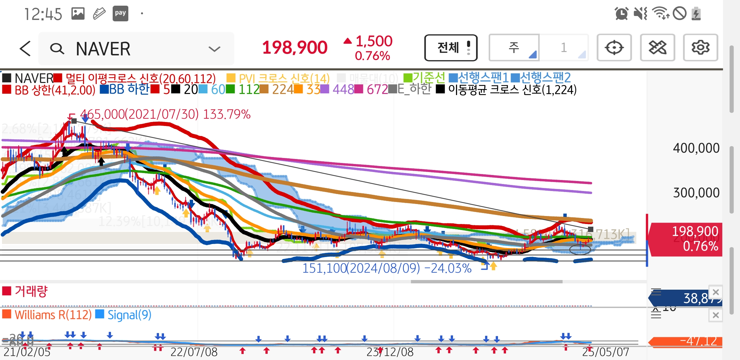Toggle 기준선 legend entry

pos(424,78)
